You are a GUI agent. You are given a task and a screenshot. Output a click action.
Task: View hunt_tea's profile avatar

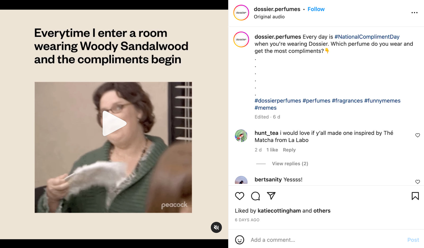coord(241,136)
